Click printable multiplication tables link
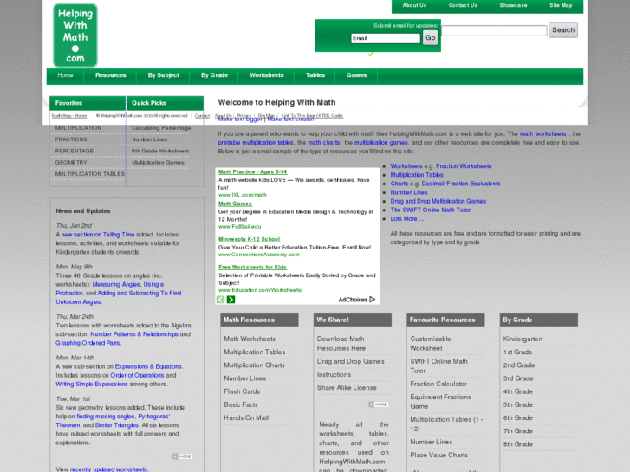The width and height of the screenshot is (630, 472). (x=256, y=143)
